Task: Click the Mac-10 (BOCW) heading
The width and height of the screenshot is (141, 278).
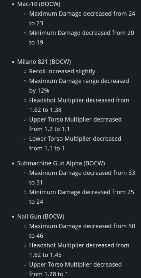Action: [39, 4]
